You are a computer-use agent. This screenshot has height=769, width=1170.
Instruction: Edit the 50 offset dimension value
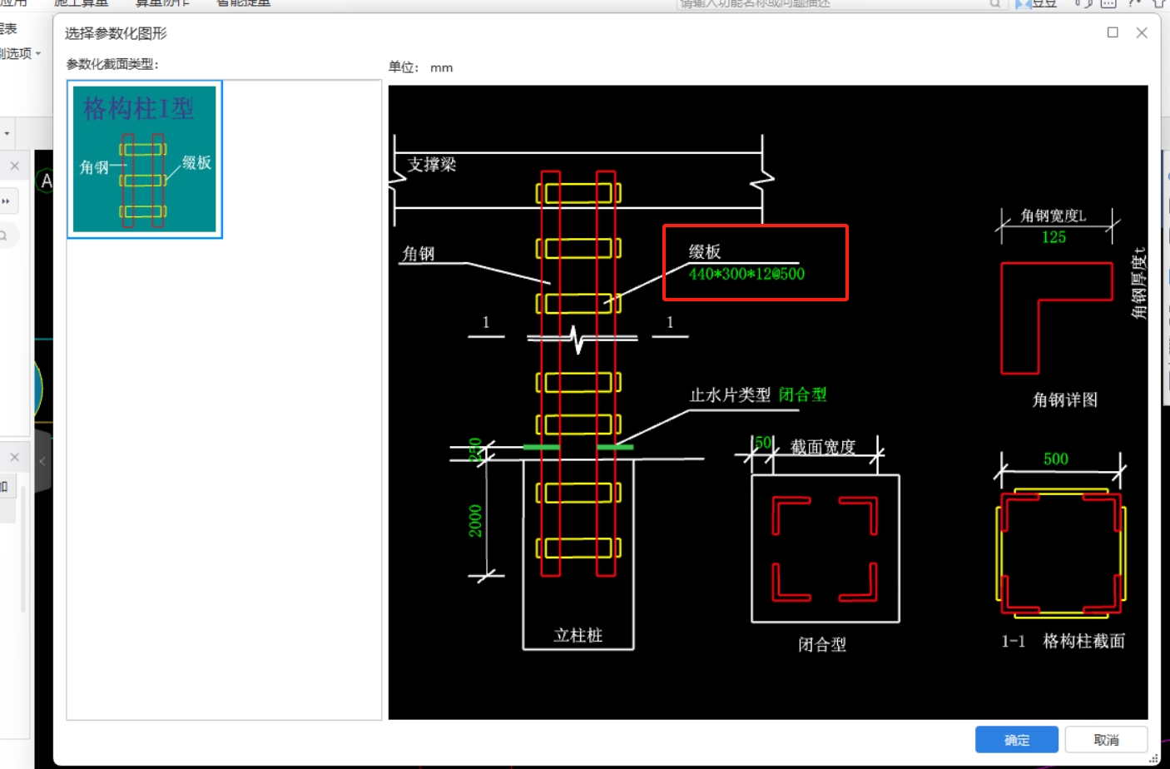(x=763, y=443)
